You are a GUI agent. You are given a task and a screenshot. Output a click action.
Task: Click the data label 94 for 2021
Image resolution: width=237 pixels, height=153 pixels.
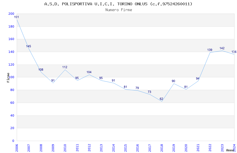(198, 78)
